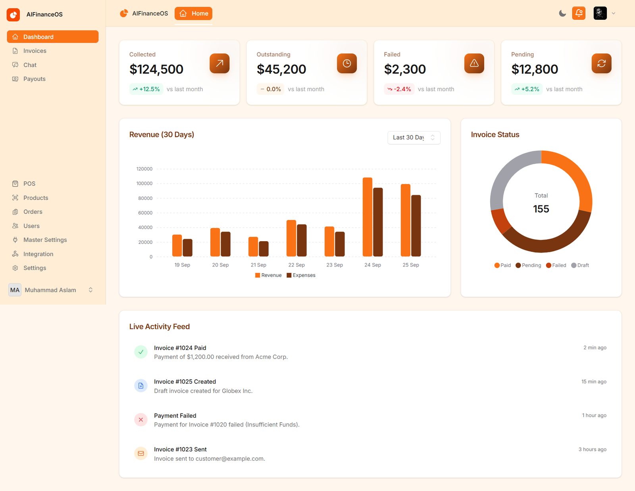Click the -2.4% badge on the Failed card
Viewport: 635px width, 491px height.
coord(399,89)
